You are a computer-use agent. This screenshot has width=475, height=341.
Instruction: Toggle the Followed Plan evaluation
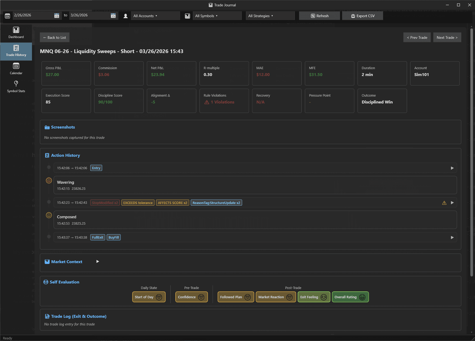(x=235, y=297)
